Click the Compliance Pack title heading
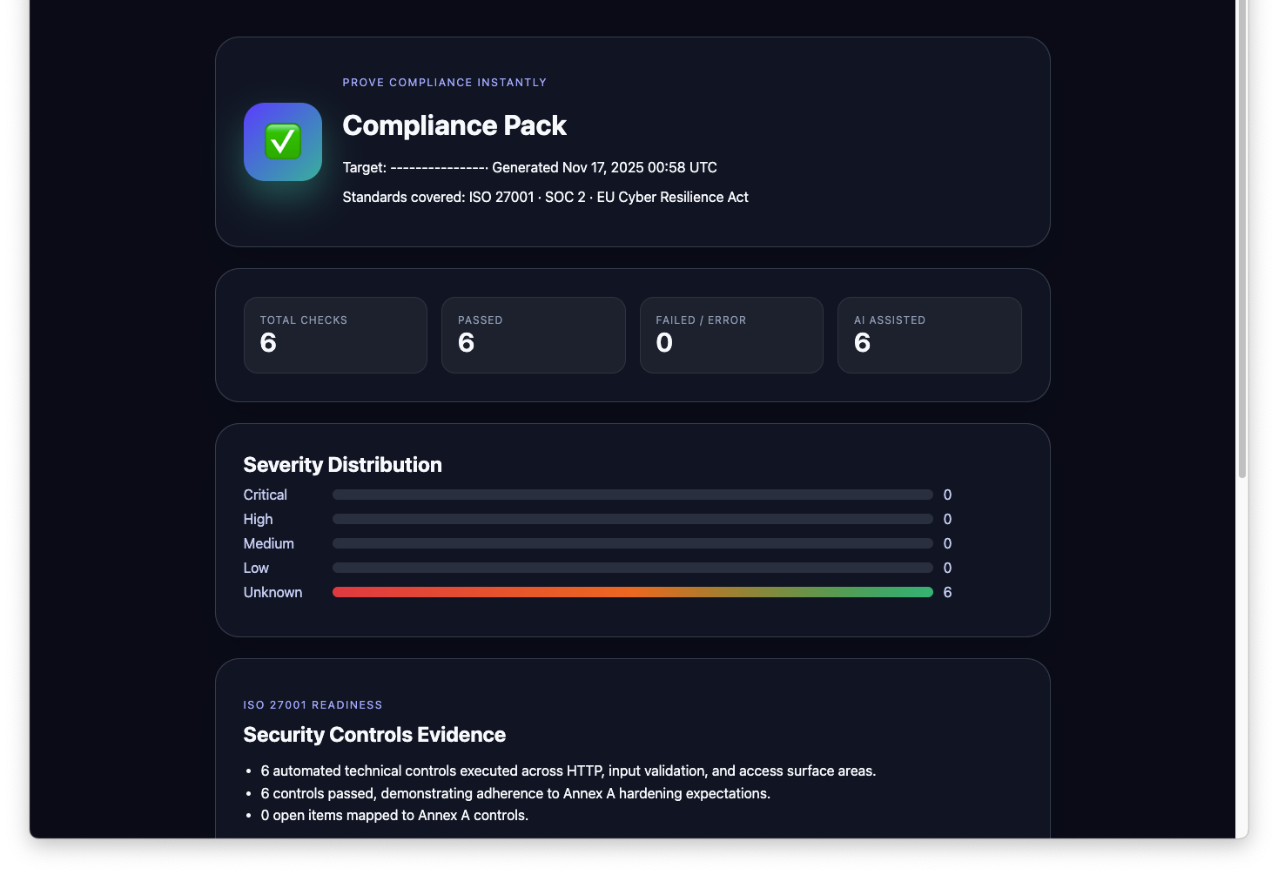This screenshot has height=875, width=1278. coord(454,125)
